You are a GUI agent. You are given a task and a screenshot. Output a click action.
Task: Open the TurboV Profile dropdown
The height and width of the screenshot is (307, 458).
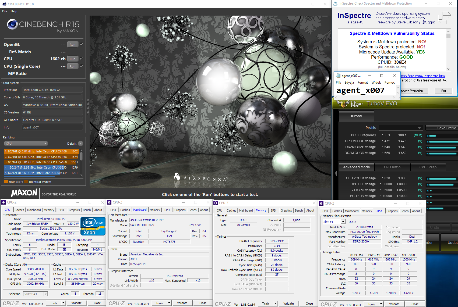pyautogui.click(x=401, y=128)
